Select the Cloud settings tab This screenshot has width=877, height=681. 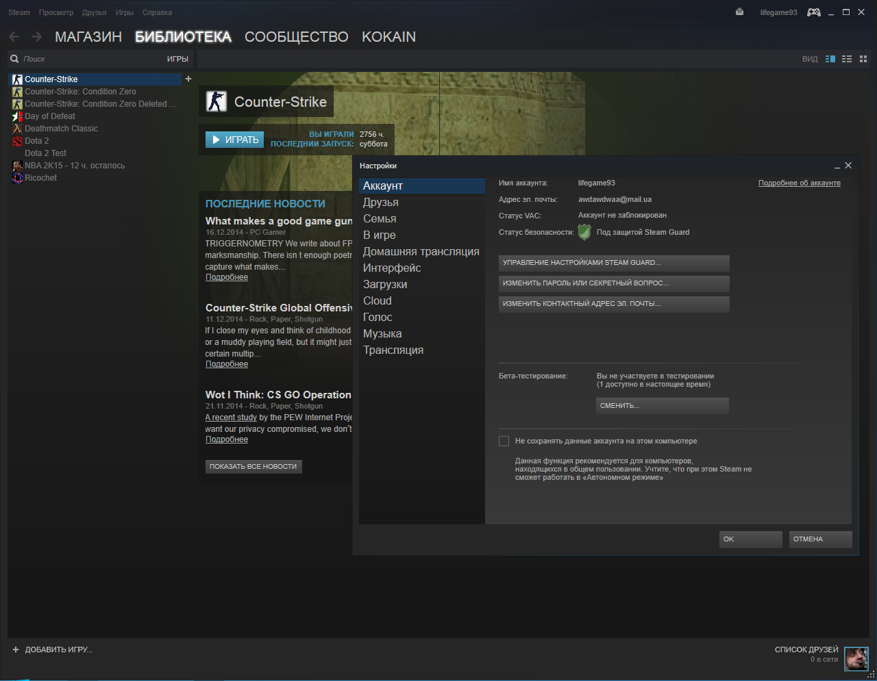click(422, 301)
